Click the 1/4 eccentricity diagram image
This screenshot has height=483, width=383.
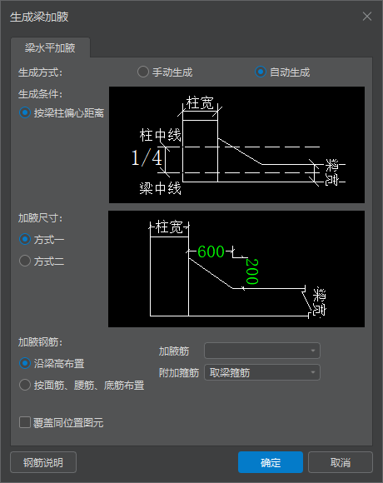[236, 145]
